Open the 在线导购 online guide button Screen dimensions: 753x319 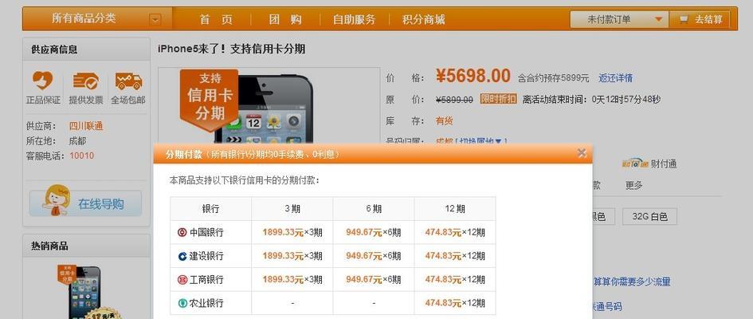[x=86, y=203]
